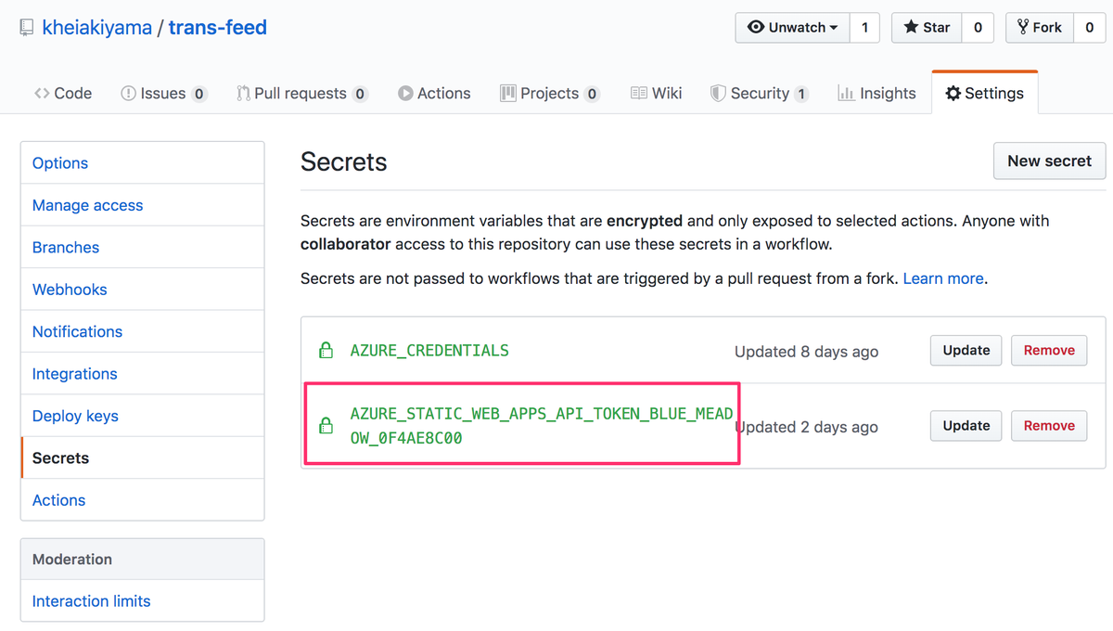Go to the Projects tab
Screen dimensions: 1113x631
click(x=550, y=93)
